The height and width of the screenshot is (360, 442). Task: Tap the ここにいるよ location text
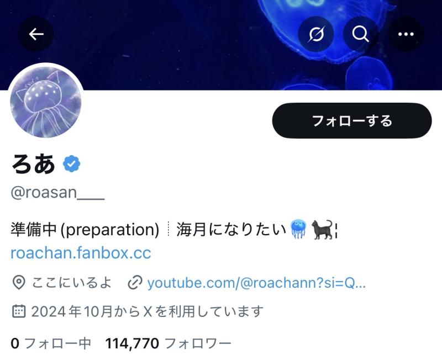pos(72,283)
